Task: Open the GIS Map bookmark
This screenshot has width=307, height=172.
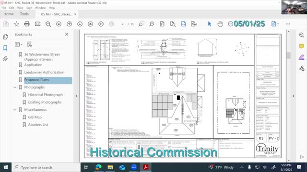Action: pos(35,117)
